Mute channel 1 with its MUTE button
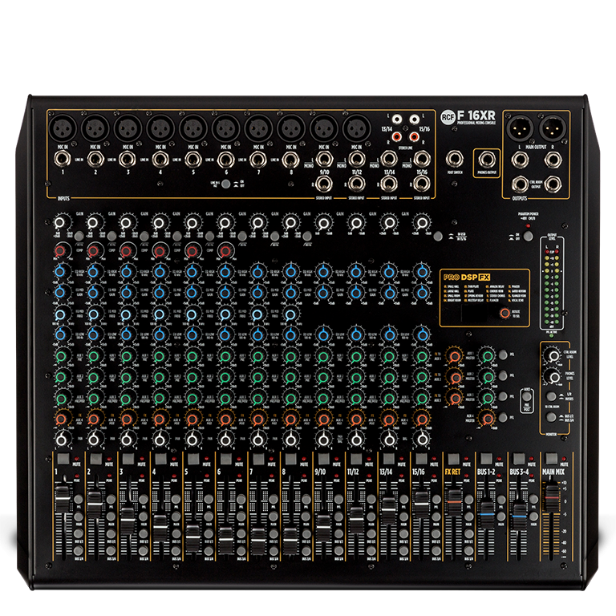Image resolution: width=616 pixels, height=616 pixels. (63, 459)
